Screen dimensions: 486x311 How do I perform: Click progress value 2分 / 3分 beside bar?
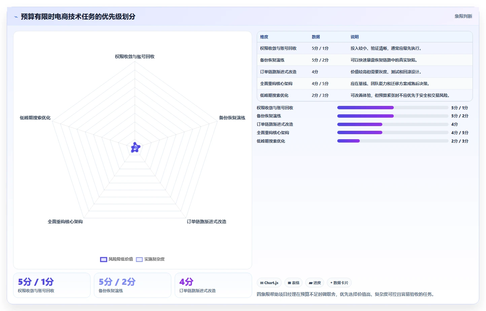pos(460,141)
